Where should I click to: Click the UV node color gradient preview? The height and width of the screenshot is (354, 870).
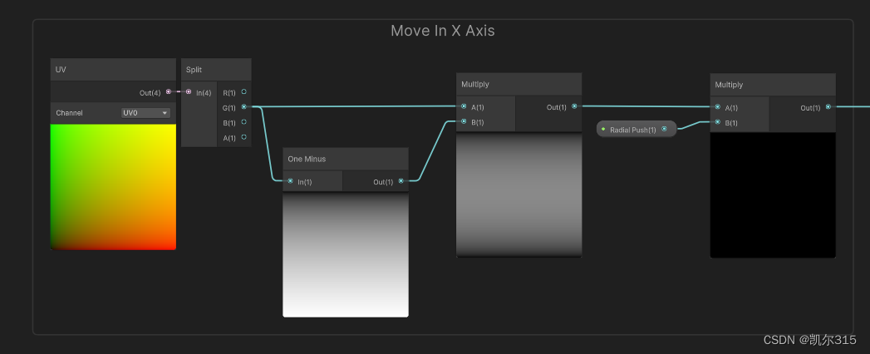pos(113,187)
